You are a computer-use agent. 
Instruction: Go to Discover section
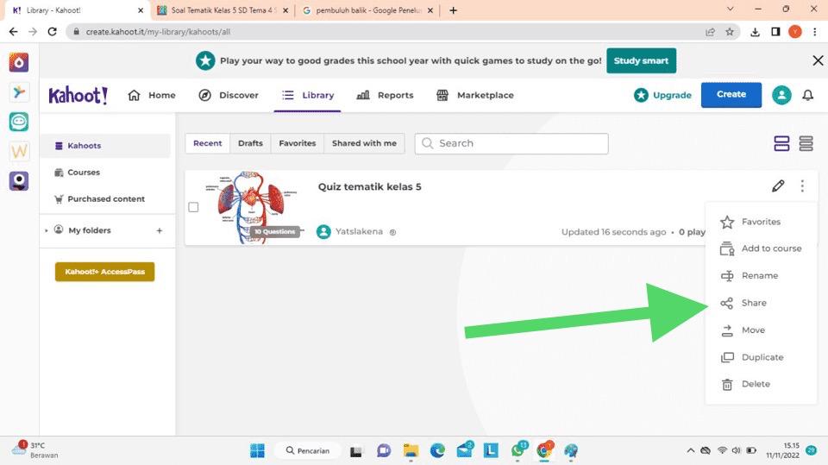(x=228, y=95)
